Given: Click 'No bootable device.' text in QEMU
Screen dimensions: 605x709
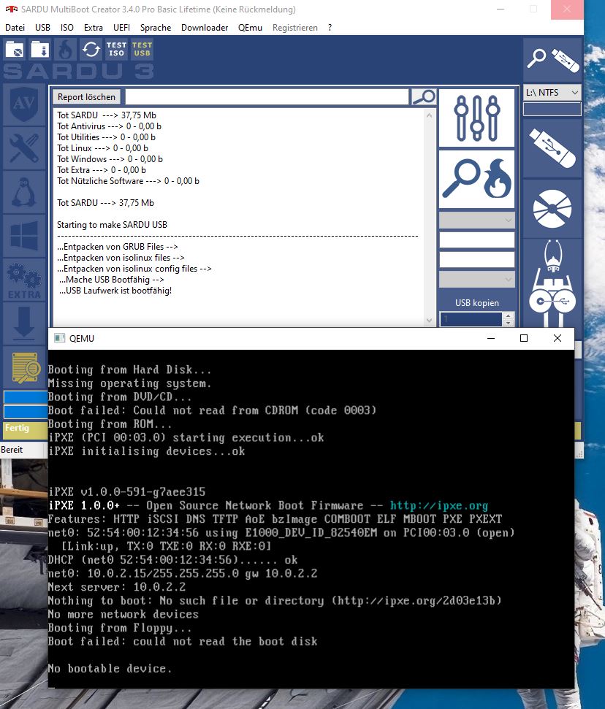Looking at the screenshot, I should 110,668.
